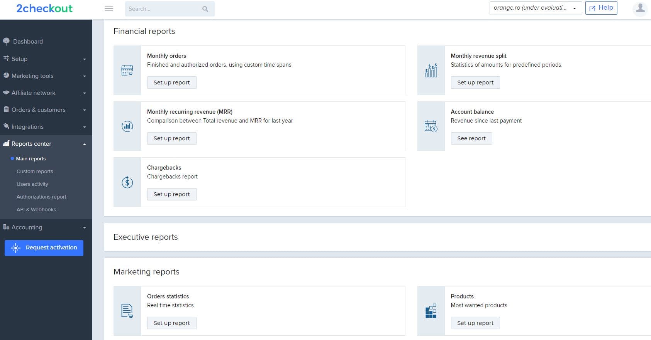Viewport: 651px width, 340px height.
Task: Click the Products blocks icon
Action: [x=431, y=311]
